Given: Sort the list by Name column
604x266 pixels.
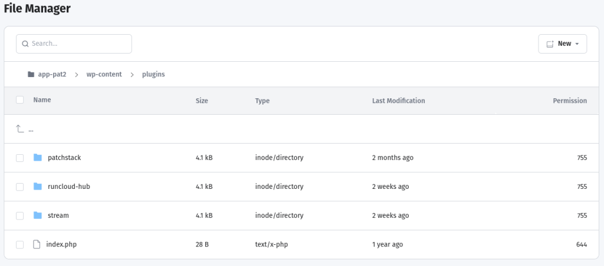Looking at the screenshot, I should (x=42, y=100).
